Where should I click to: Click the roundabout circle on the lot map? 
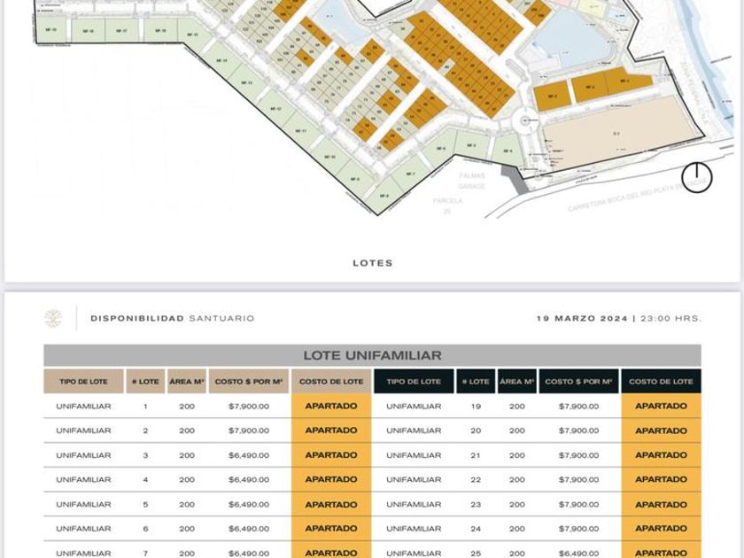(x=525, y=121)
